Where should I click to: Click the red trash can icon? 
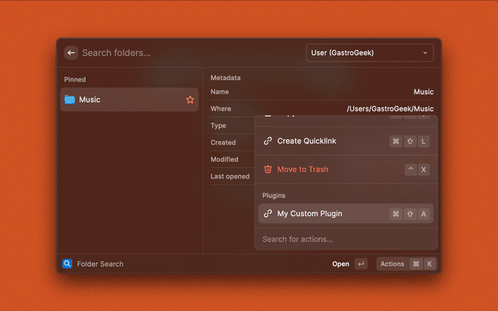268,169
